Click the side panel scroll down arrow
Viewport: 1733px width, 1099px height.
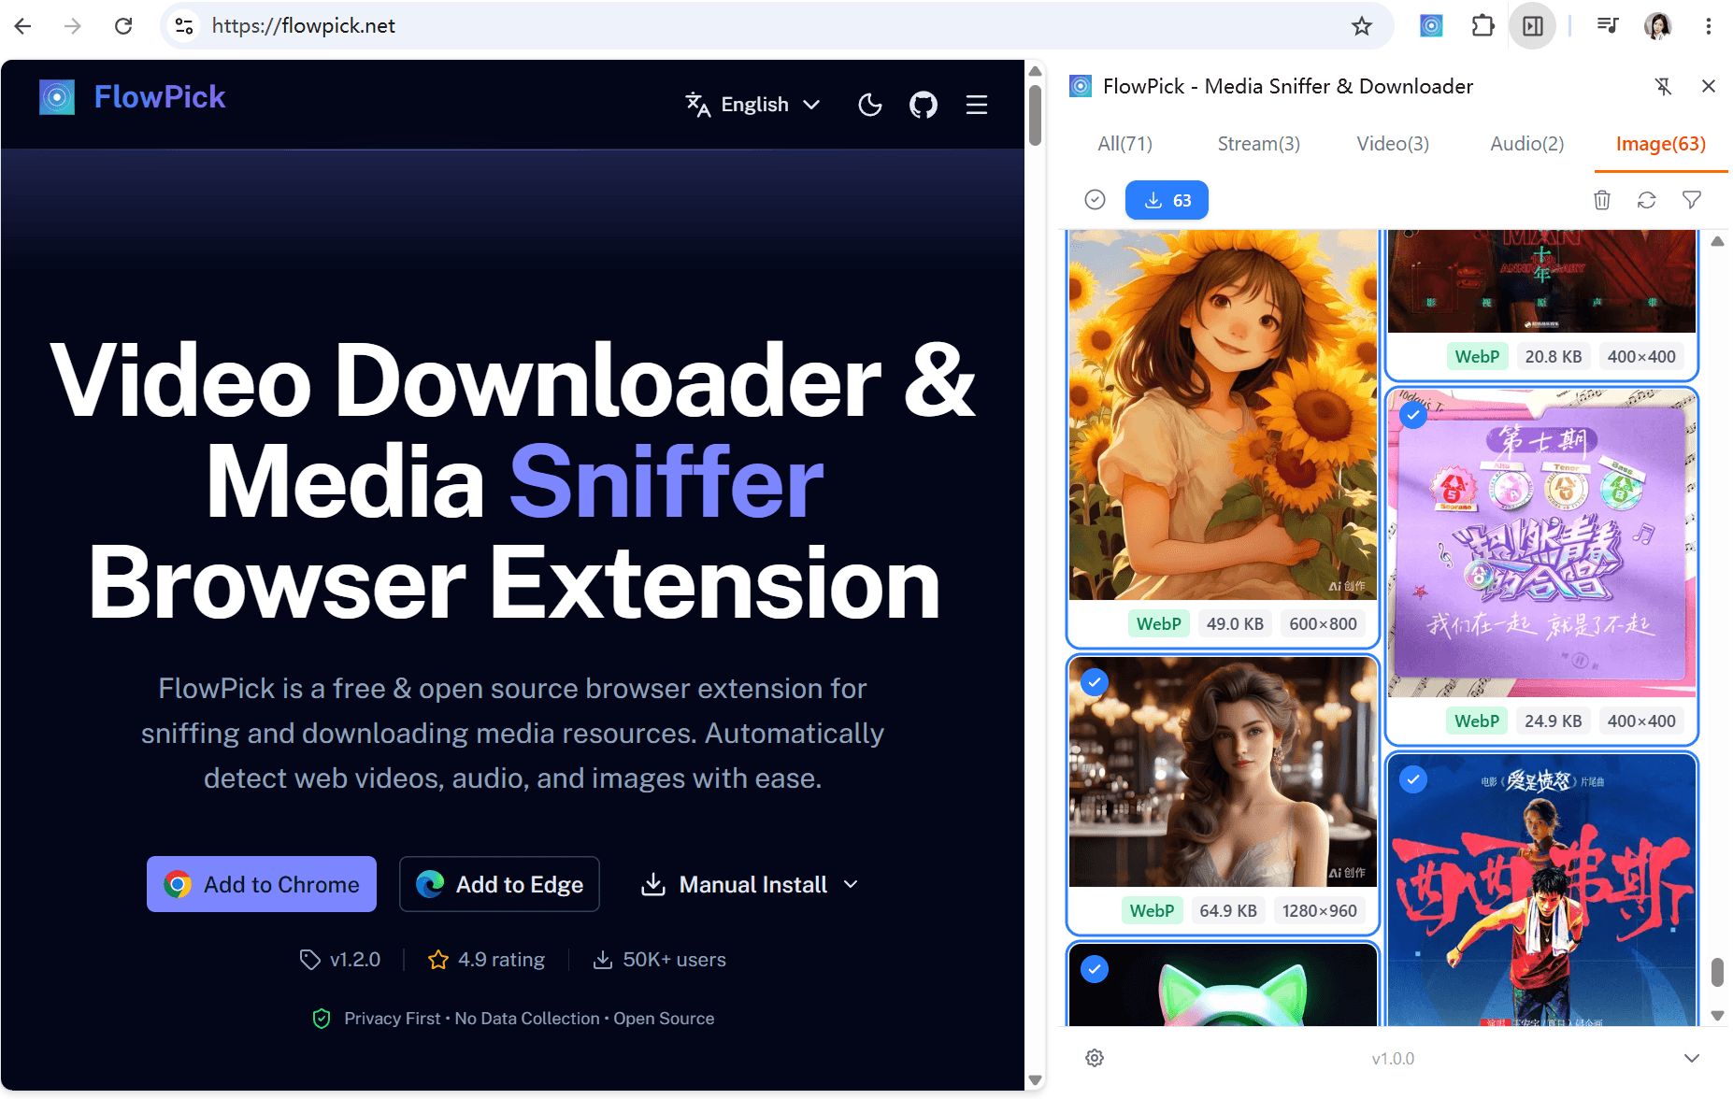(1717, 1015)
